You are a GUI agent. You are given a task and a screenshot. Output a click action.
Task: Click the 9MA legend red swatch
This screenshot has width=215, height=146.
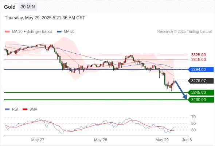pyautogui.click(x=25, y=109)
